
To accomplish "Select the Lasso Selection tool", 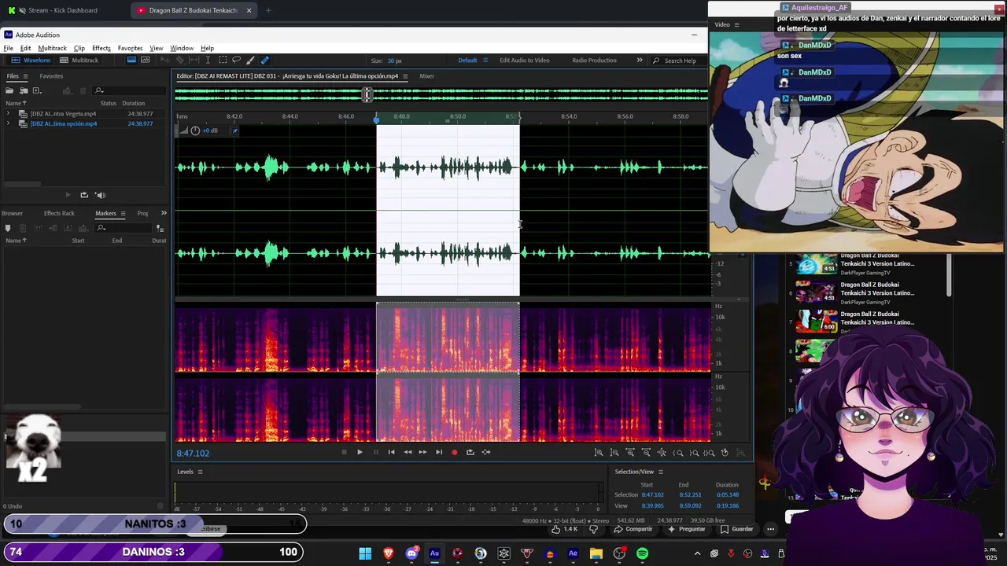I will (x=236, y=61).
